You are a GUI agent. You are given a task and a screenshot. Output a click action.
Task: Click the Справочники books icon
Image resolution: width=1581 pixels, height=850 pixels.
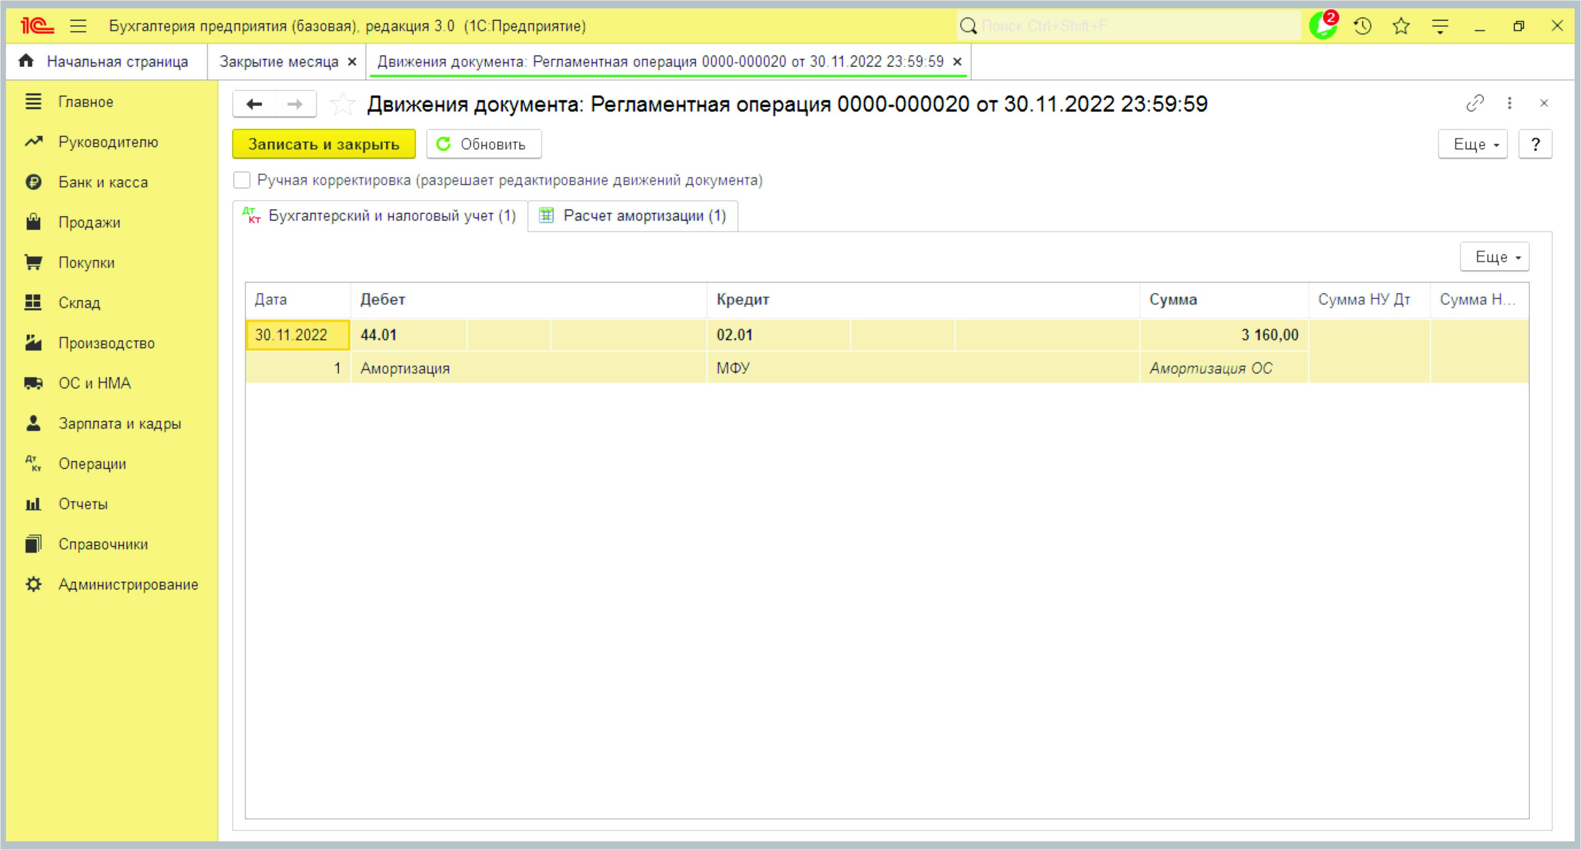(33, 544)
